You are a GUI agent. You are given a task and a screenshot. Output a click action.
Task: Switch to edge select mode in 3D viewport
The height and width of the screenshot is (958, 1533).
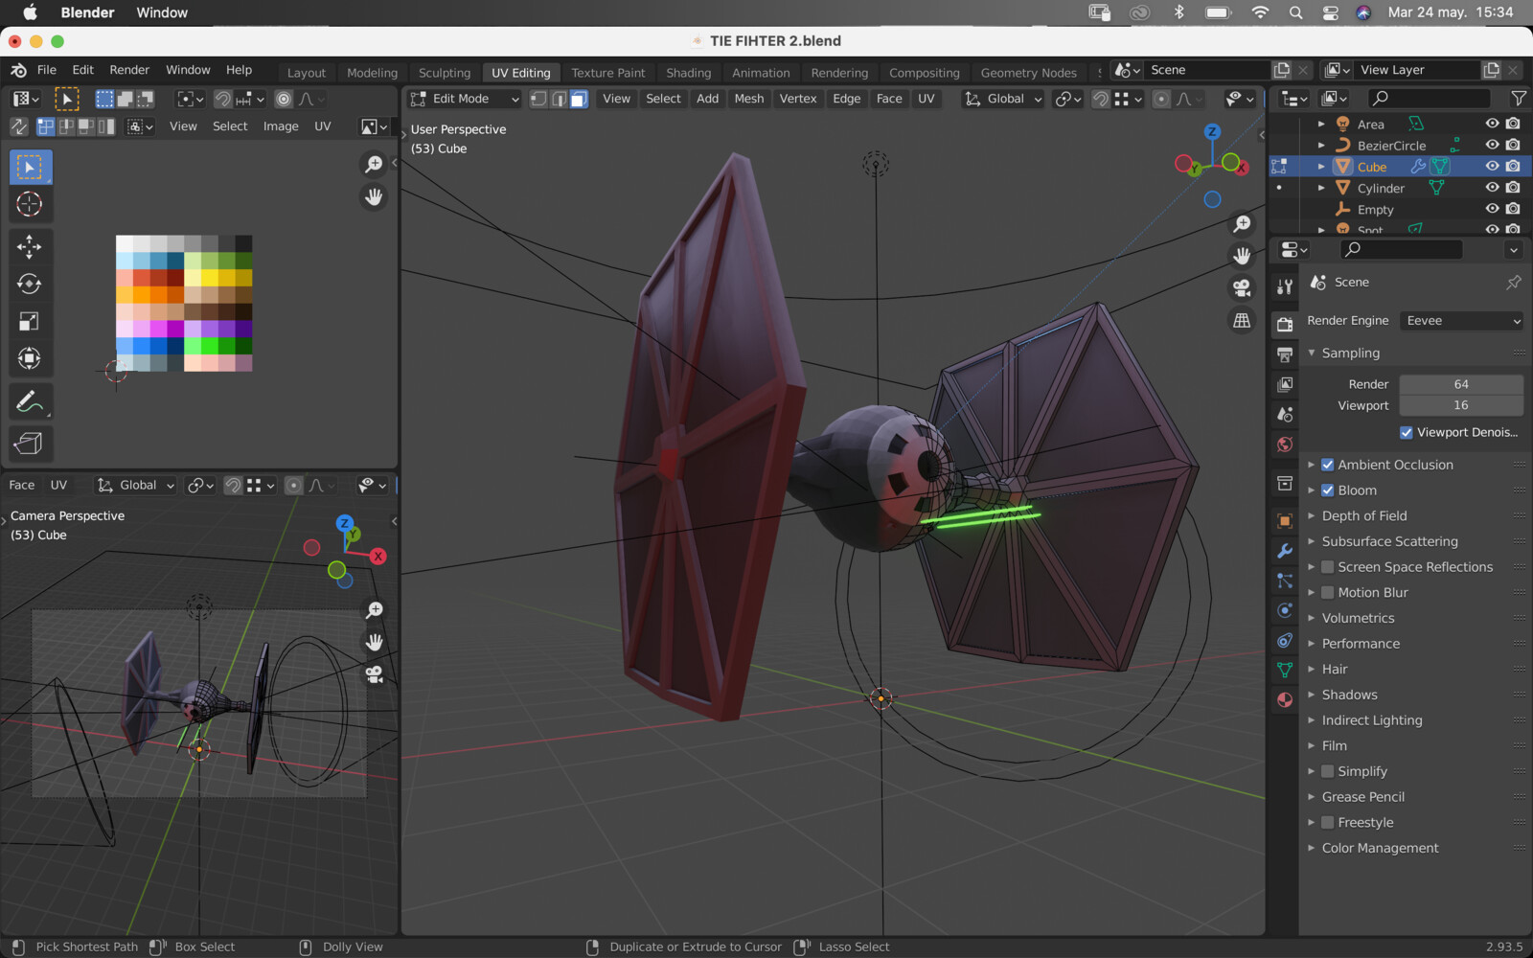(559, 99)
